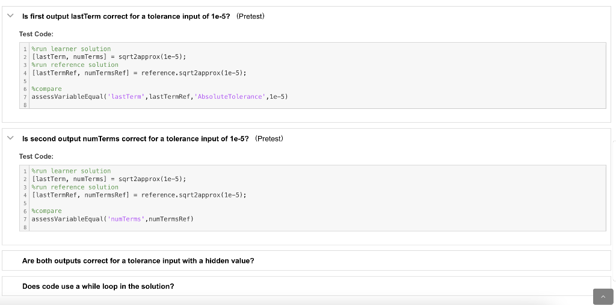The width and height of the screenshot is (616, 305).
Task: Click line number 4 in first code block
Action: pyautogui.click(x=25, y=73)
